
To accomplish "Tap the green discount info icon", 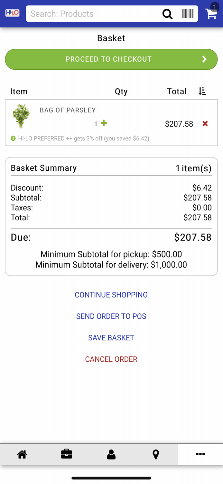I will coord(13,138).
